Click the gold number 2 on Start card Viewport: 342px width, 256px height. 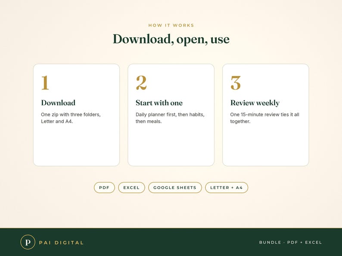(x=141, y=82)
